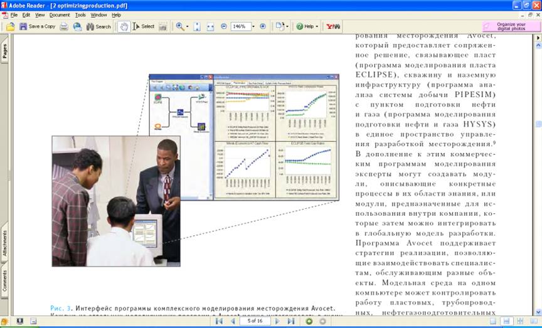Go to the next page
This screenshot has width=542, height=328.
pos(277,321)
